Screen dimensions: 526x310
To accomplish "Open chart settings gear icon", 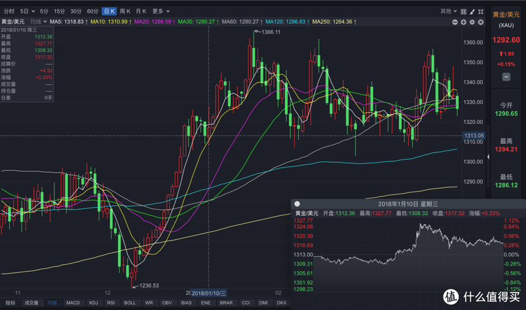I will pos(472,22).
